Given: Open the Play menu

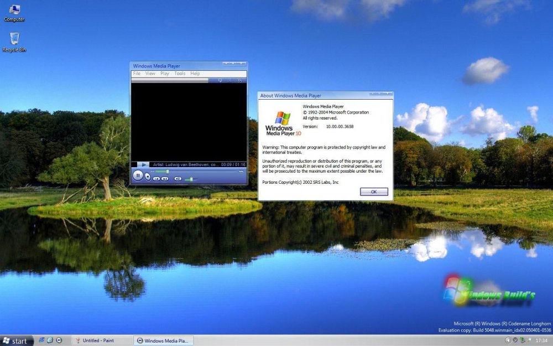Looking at the screenshot, I should [x=164, y=73].
